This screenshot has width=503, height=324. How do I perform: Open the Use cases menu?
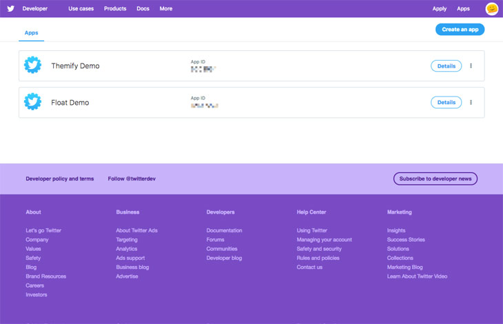pos(81,9)
